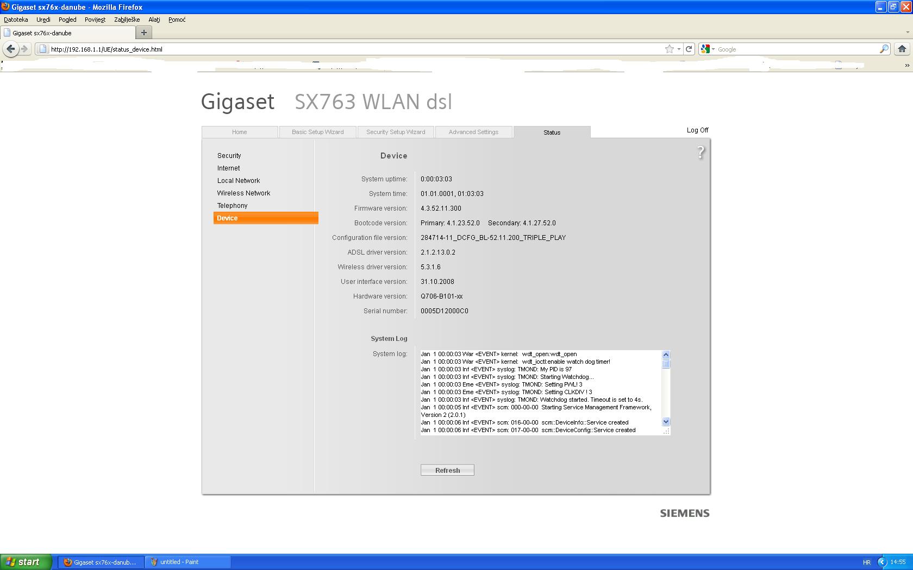Open the Uredi menu
913x570 pixels.
43,20
